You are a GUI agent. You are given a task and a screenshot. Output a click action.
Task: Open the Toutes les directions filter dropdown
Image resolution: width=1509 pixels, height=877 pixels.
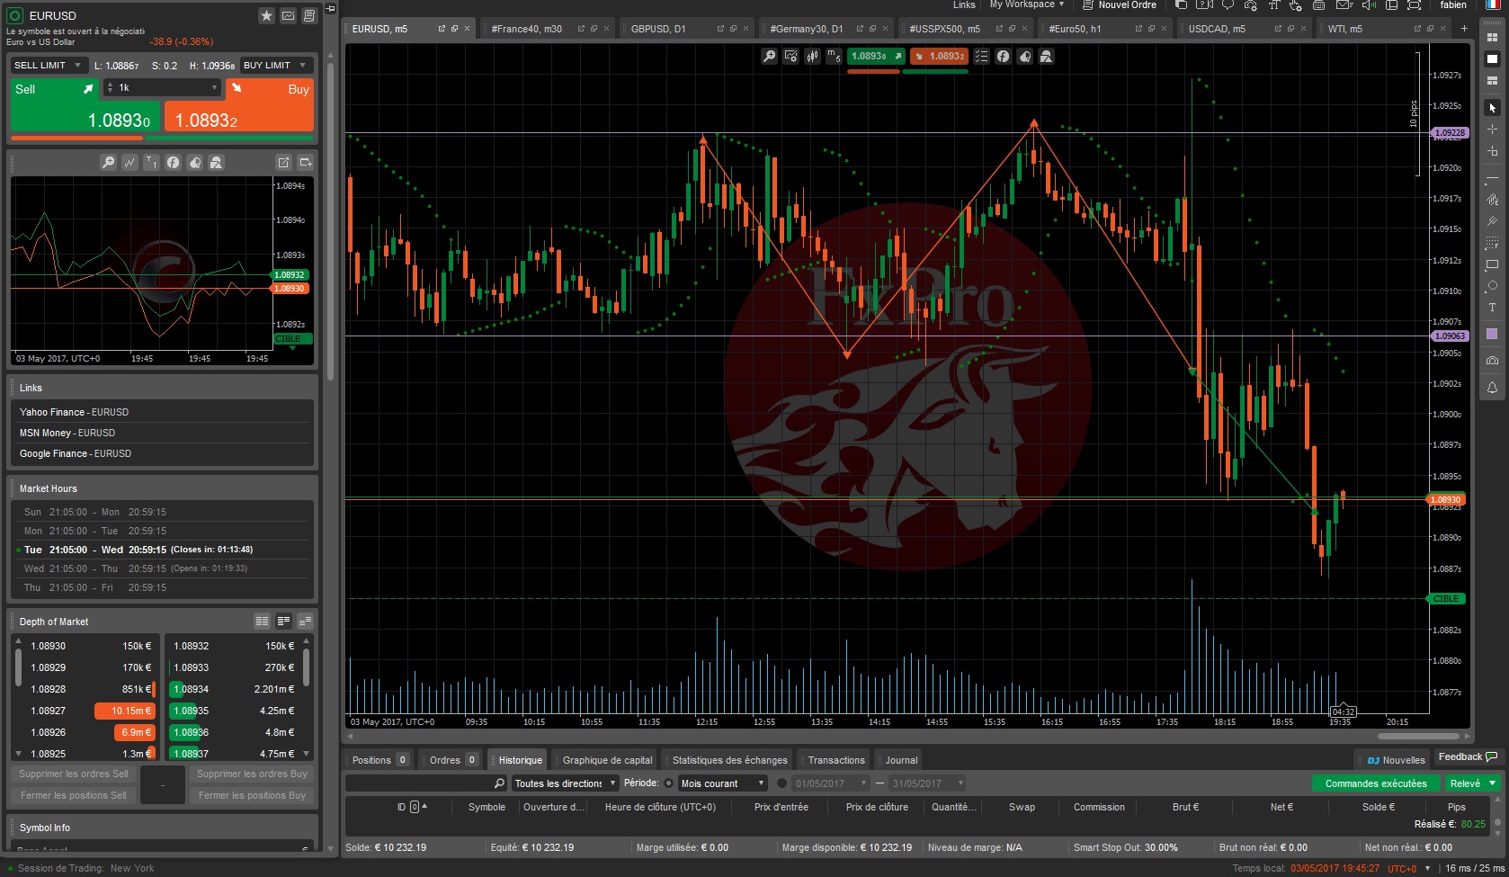[x=566, y=783]
